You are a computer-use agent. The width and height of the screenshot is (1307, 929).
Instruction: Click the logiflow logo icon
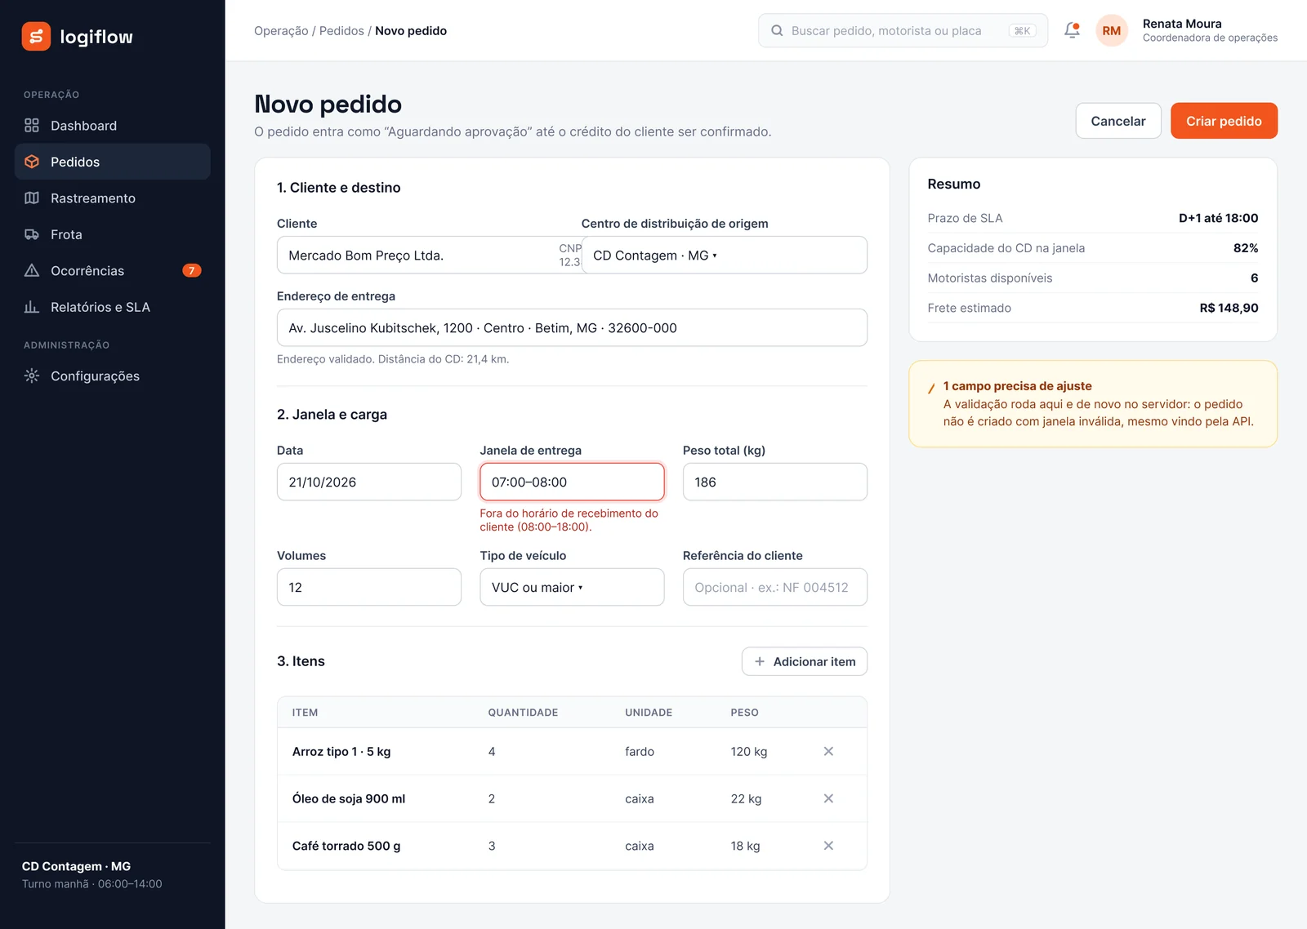tap(36, 37)
